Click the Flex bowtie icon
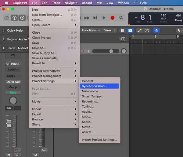 coord(147,30)
